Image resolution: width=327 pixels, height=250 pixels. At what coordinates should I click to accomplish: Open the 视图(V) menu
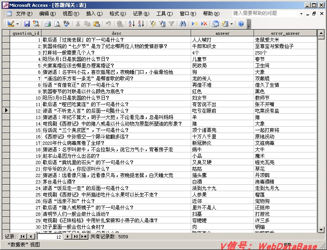(x=71, y=14)
